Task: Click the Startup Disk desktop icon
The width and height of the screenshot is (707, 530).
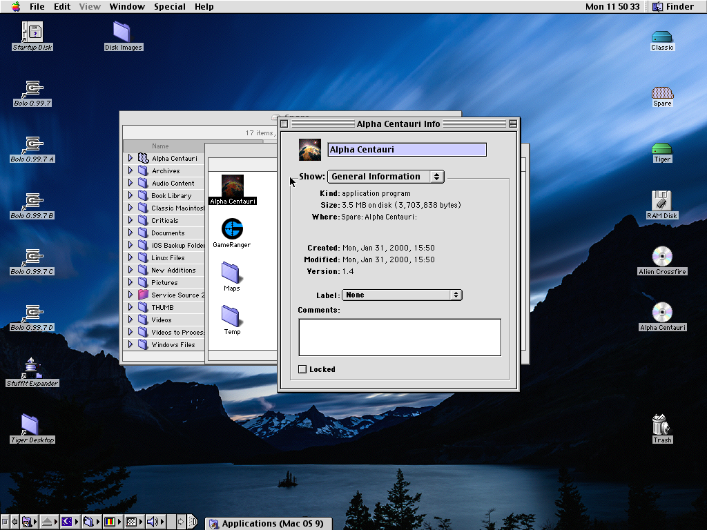Action: [32, 32]
